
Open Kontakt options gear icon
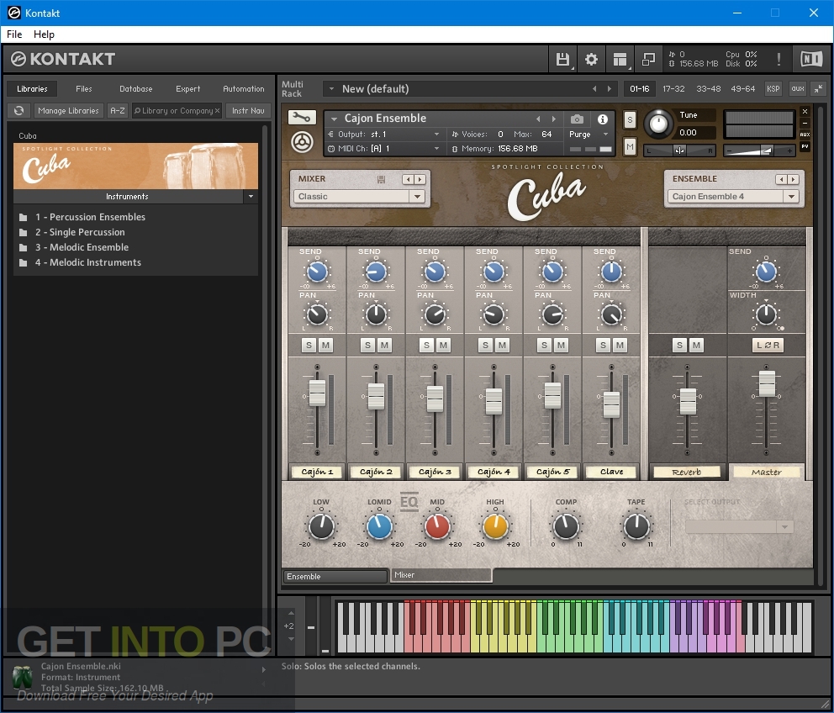592,59
